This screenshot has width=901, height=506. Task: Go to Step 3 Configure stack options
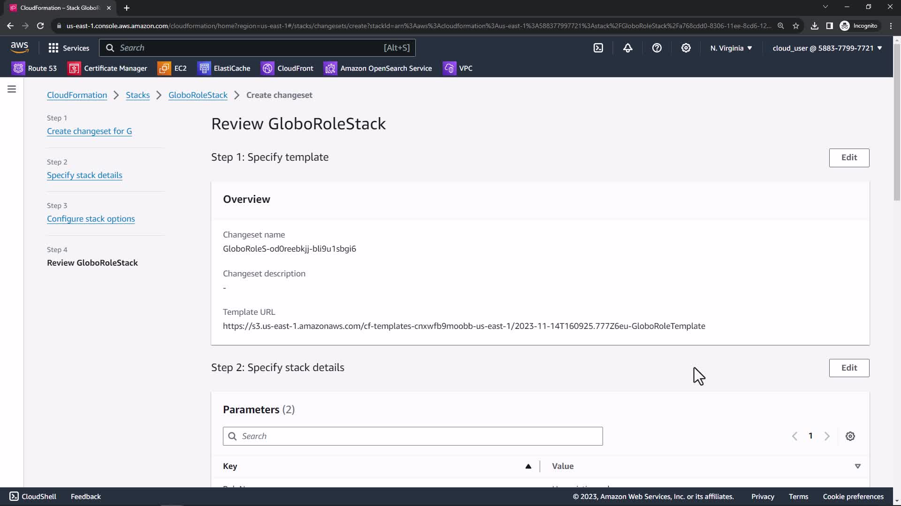91,219
